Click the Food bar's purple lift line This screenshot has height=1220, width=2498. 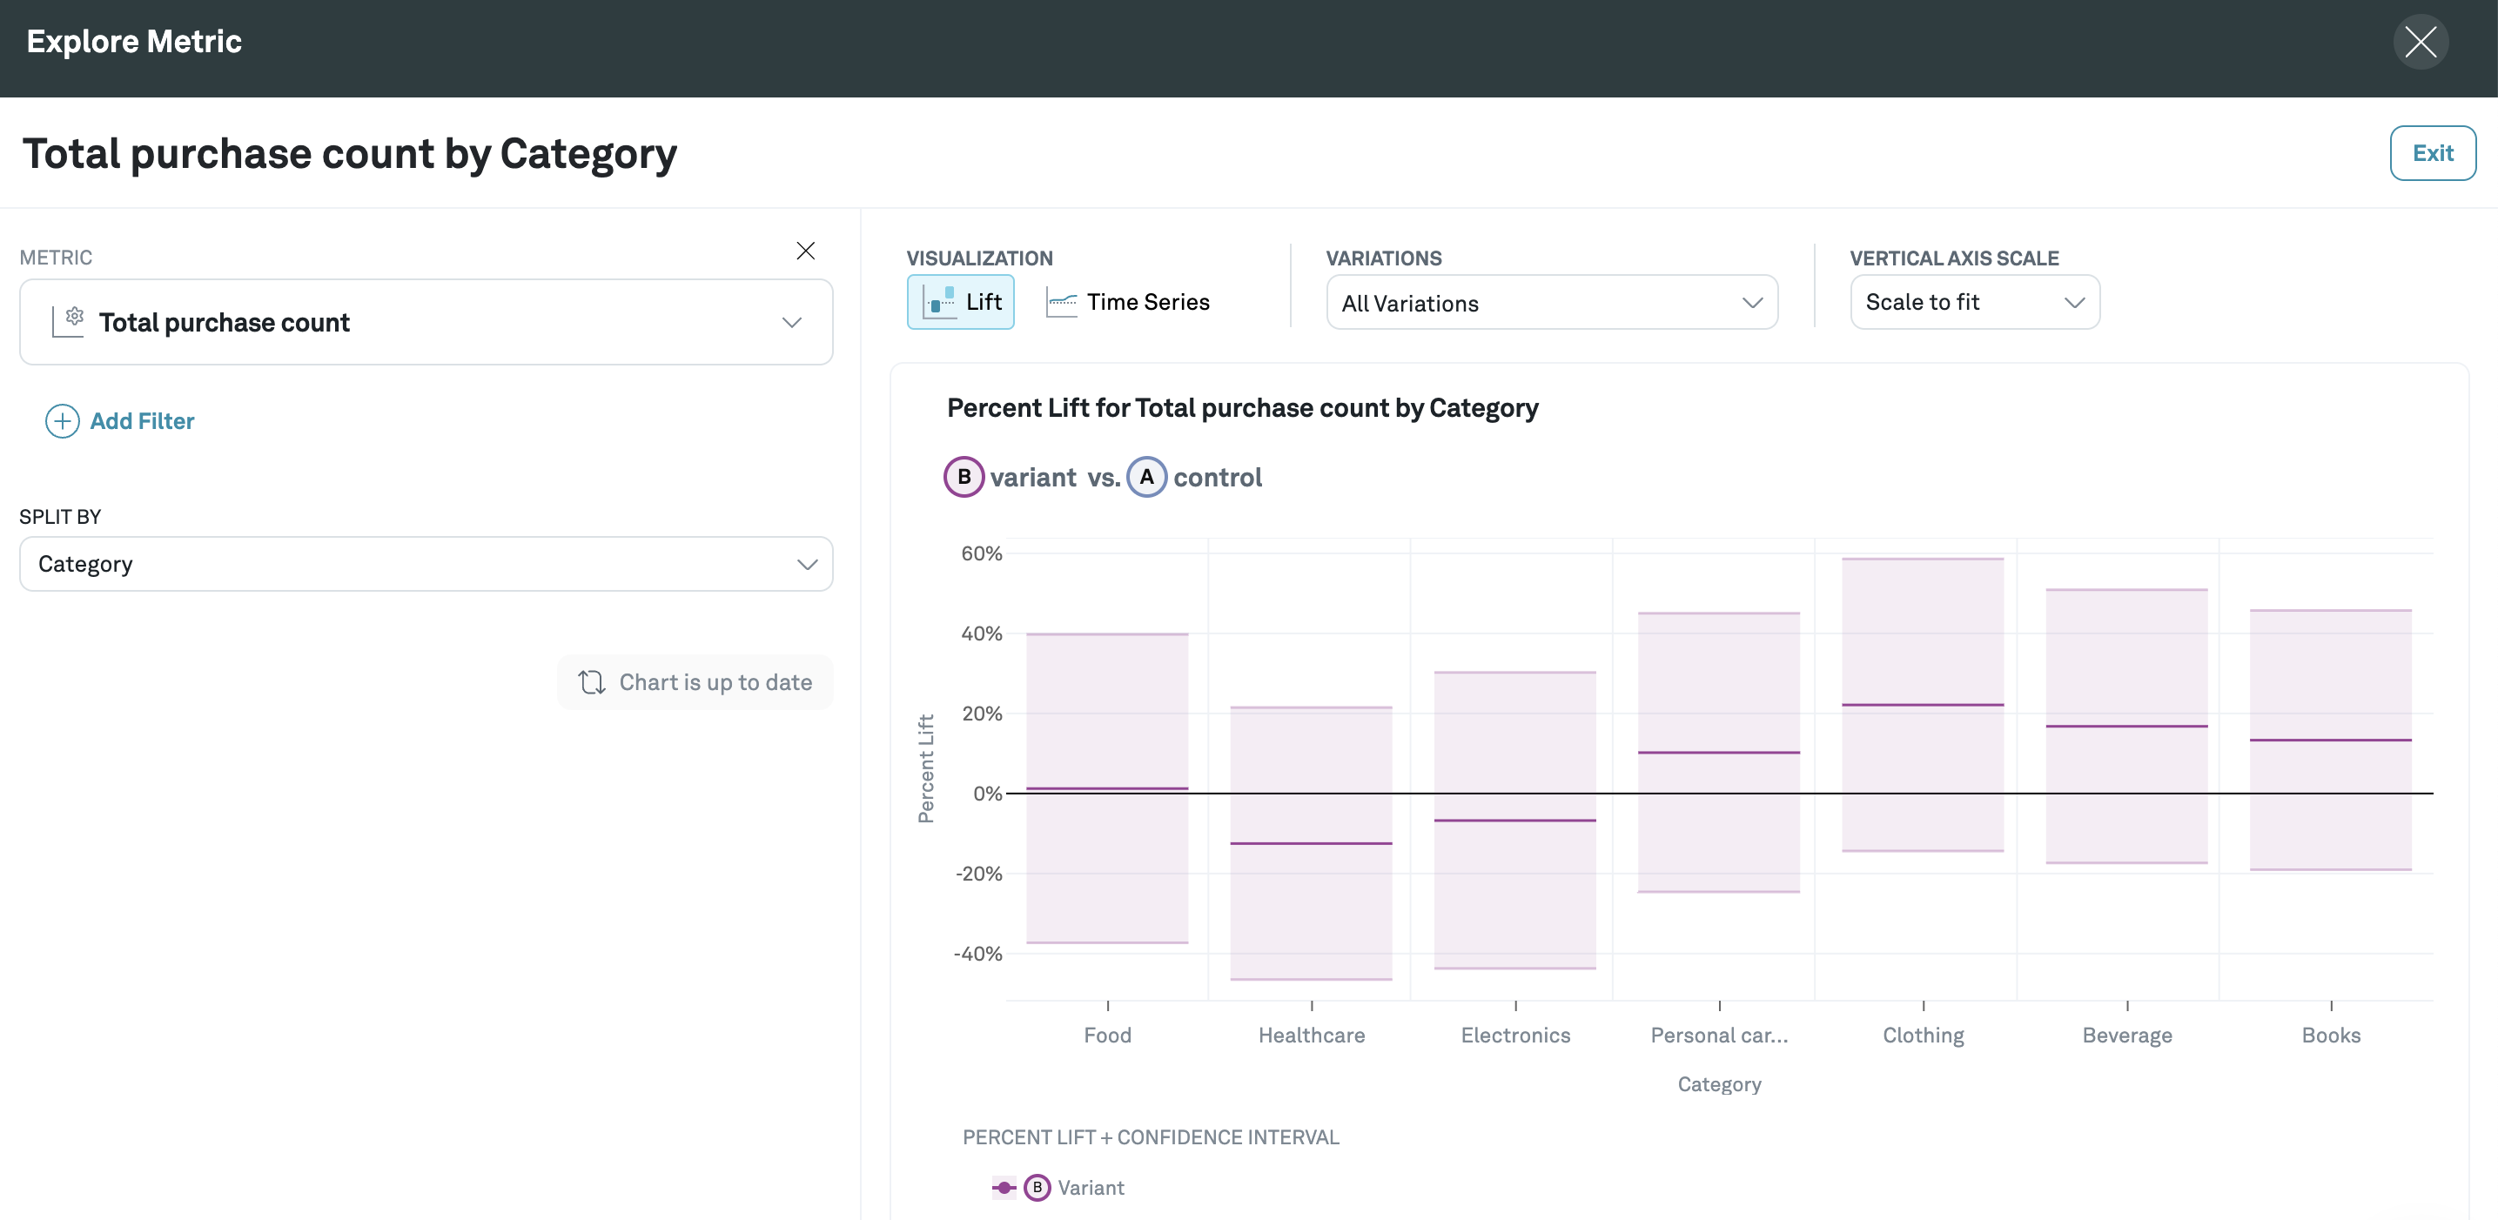tap(1106, 788)
